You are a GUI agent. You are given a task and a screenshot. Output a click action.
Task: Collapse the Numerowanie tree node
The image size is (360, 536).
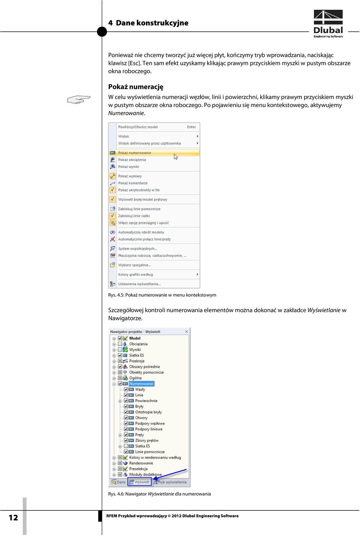pyautogui.click(x=114, y=384)
